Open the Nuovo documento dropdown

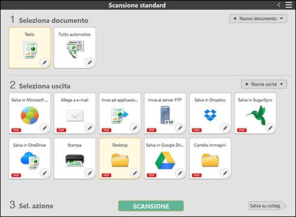click(258, 19)
